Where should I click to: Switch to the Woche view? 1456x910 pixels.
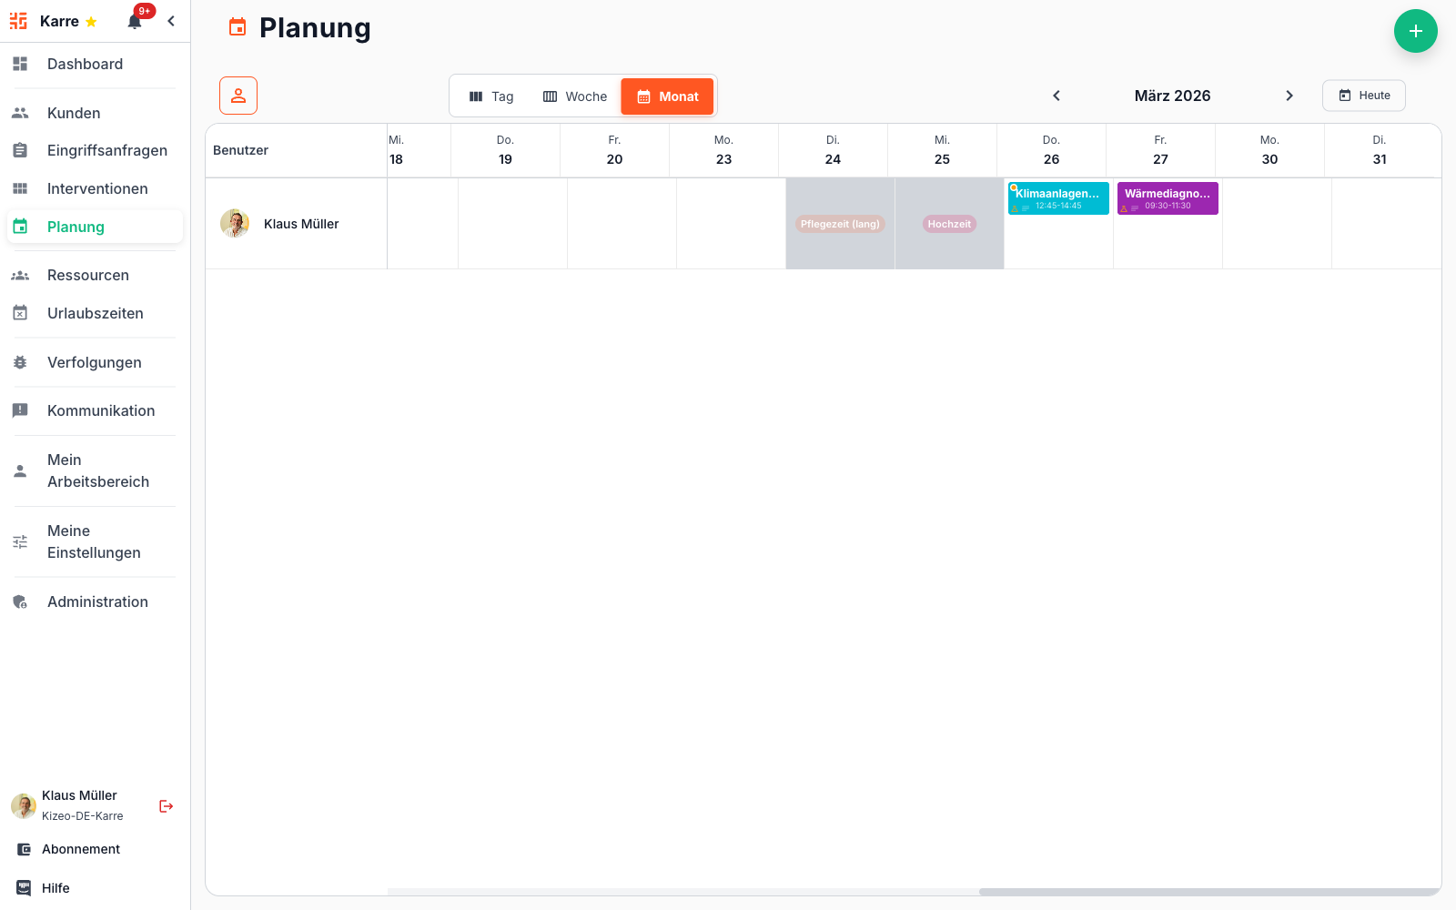point(574,96)
